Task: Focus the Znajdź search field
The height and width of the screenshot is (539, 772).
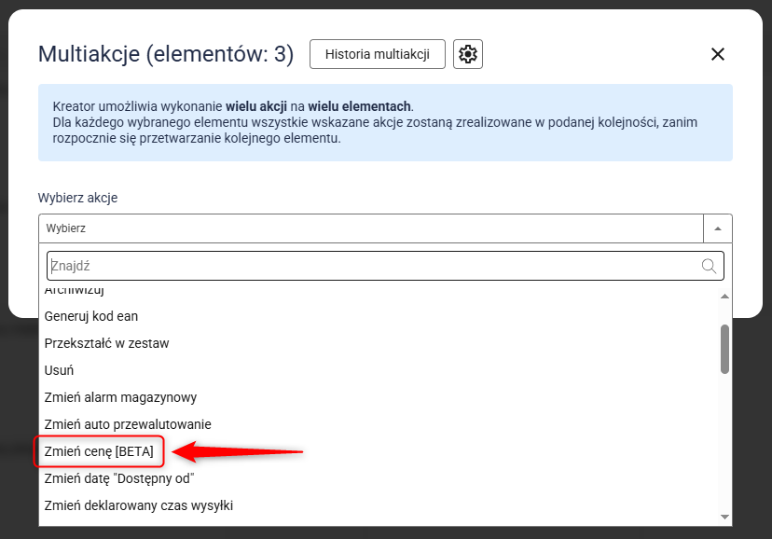Action: [373, 266]
